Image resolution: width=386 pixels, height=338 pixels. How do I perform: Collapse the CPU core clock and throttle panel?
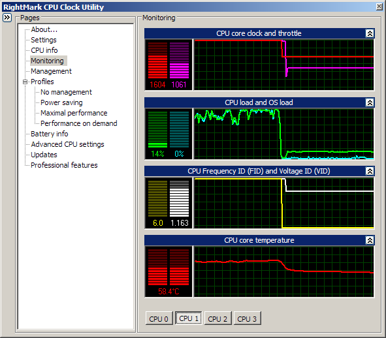click(x=370, y=33)
